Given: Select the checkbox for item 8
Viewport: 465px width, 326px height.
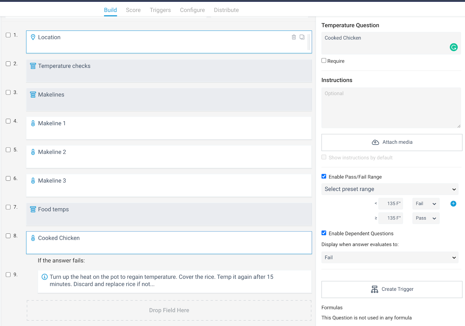Looking at the screenshot, I should point(8,236).
